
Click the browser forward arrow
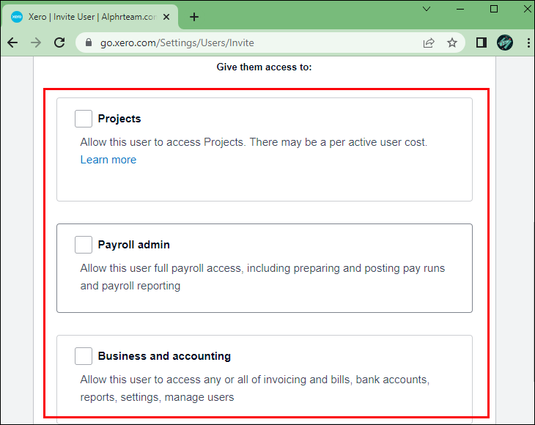(36, 42)
